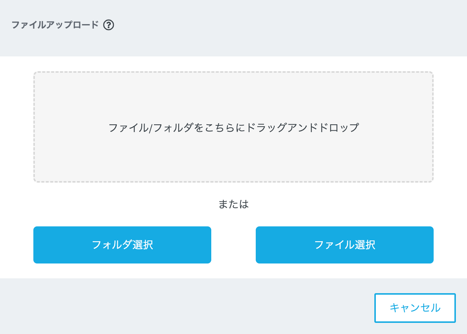Image resolution: width=467 pixels, height=334 pixels.
Task: Click the dialog header heading ファイルアップロード
Action: (55, 25)
